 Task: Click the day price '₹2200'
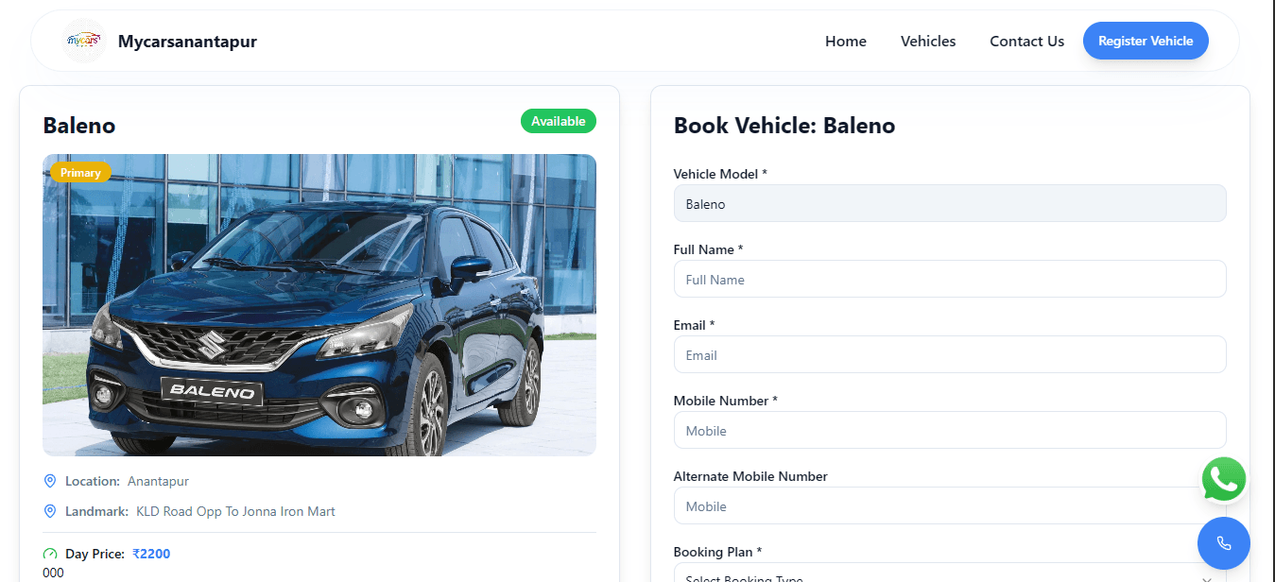click(x=151, y=554)
